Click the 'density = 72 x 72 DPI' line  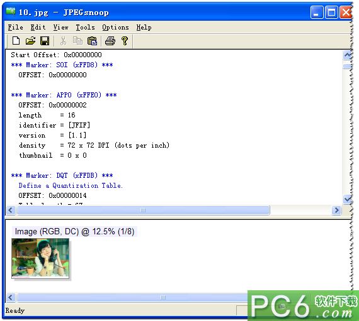(x=94, y=145)
